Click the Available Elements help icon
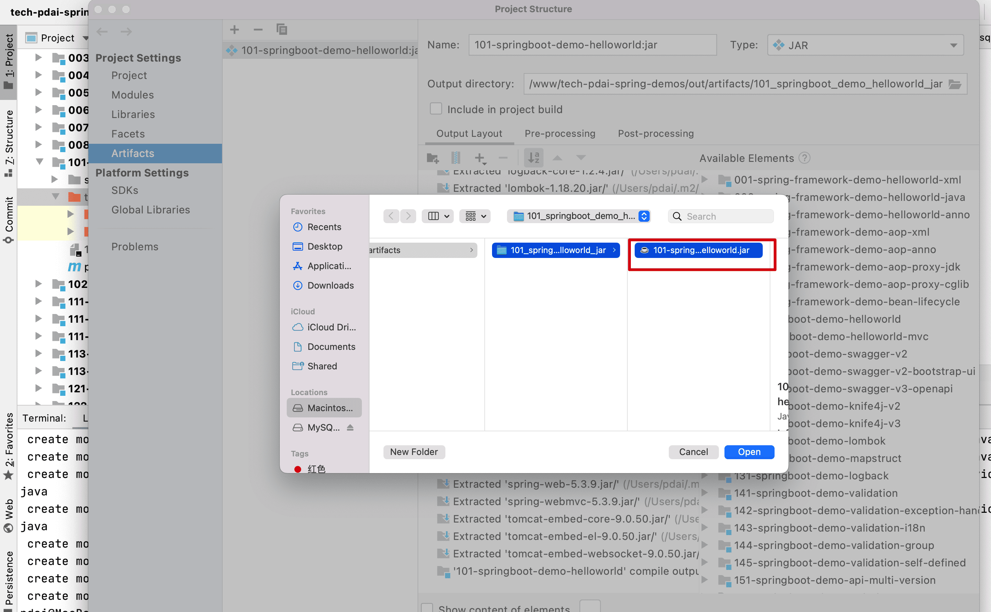The image size is (991, 612). [x=804, y=158]
